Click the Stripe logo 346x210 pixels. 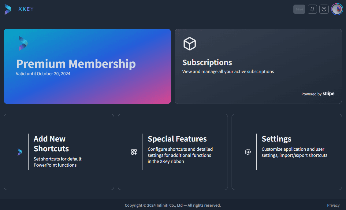[329, 94]
